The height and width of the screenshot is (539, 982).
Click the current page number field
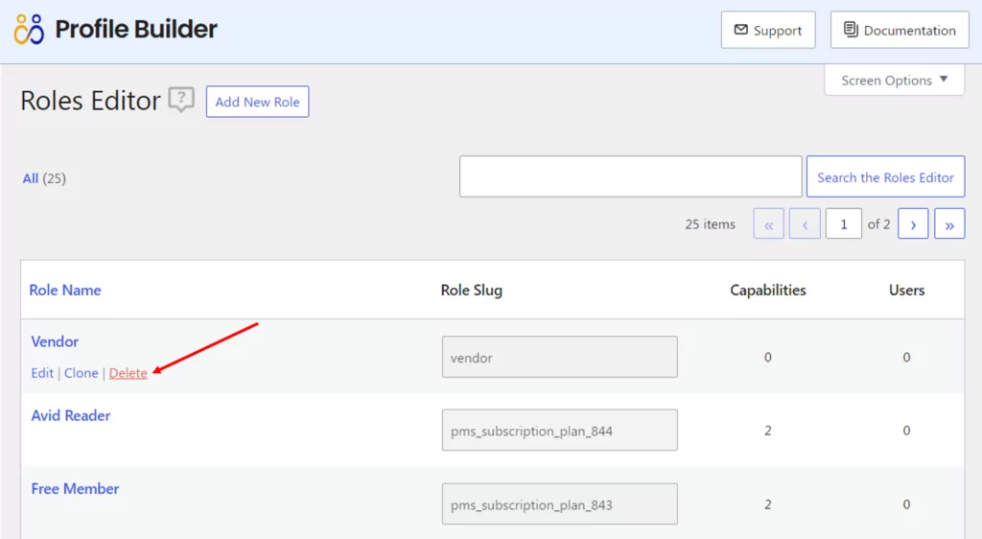844,224
